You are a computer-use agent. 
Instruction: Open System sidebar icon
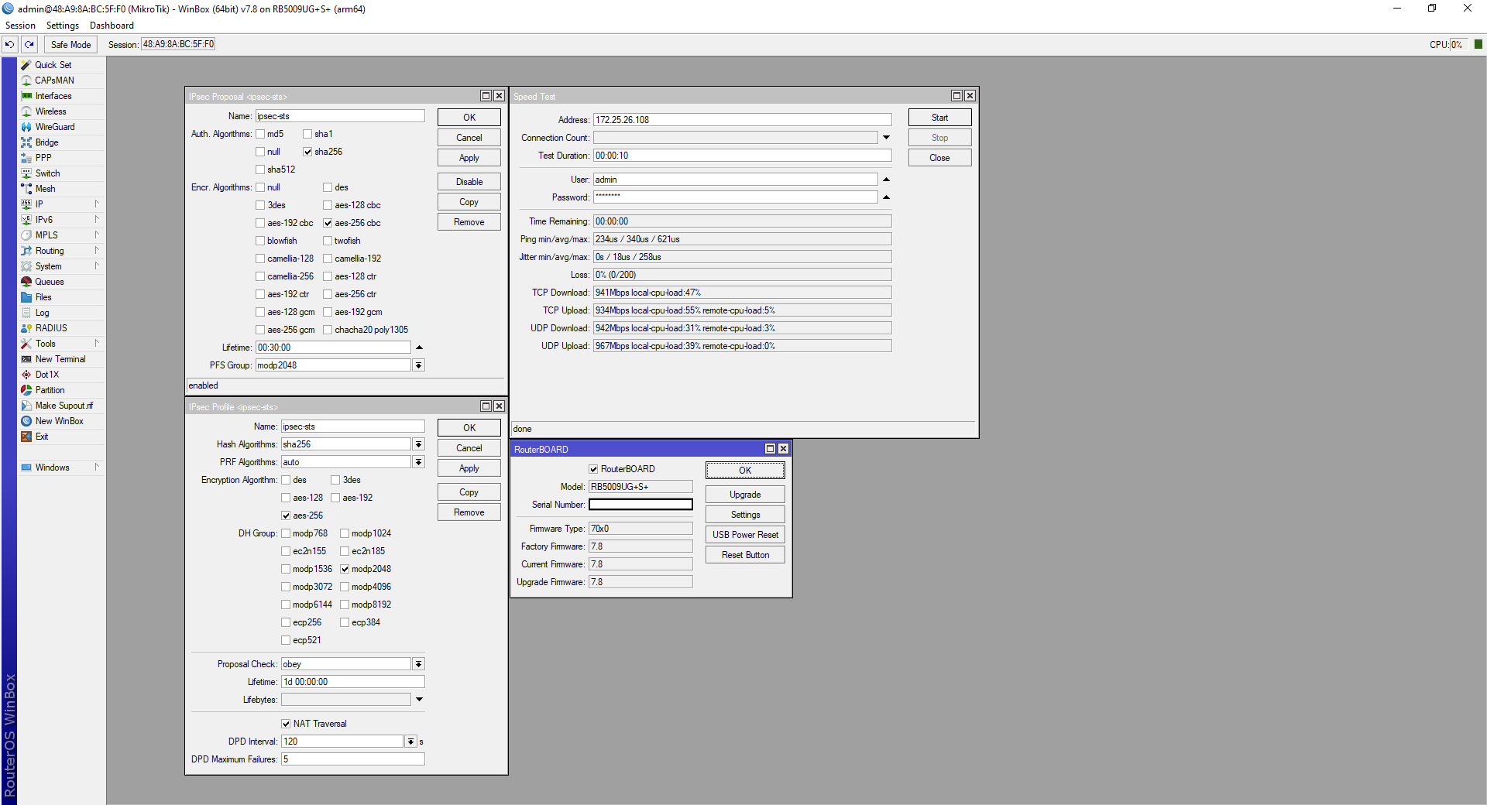coord(26,266)
